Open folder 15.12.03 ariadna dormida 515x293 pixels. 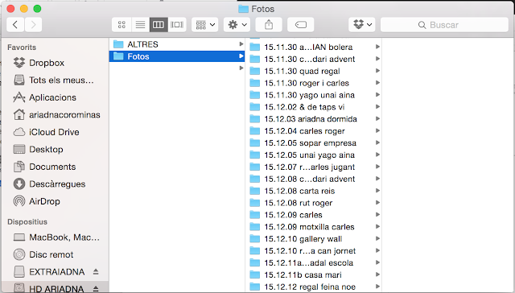pyautogui.click(x=313, y=119)
